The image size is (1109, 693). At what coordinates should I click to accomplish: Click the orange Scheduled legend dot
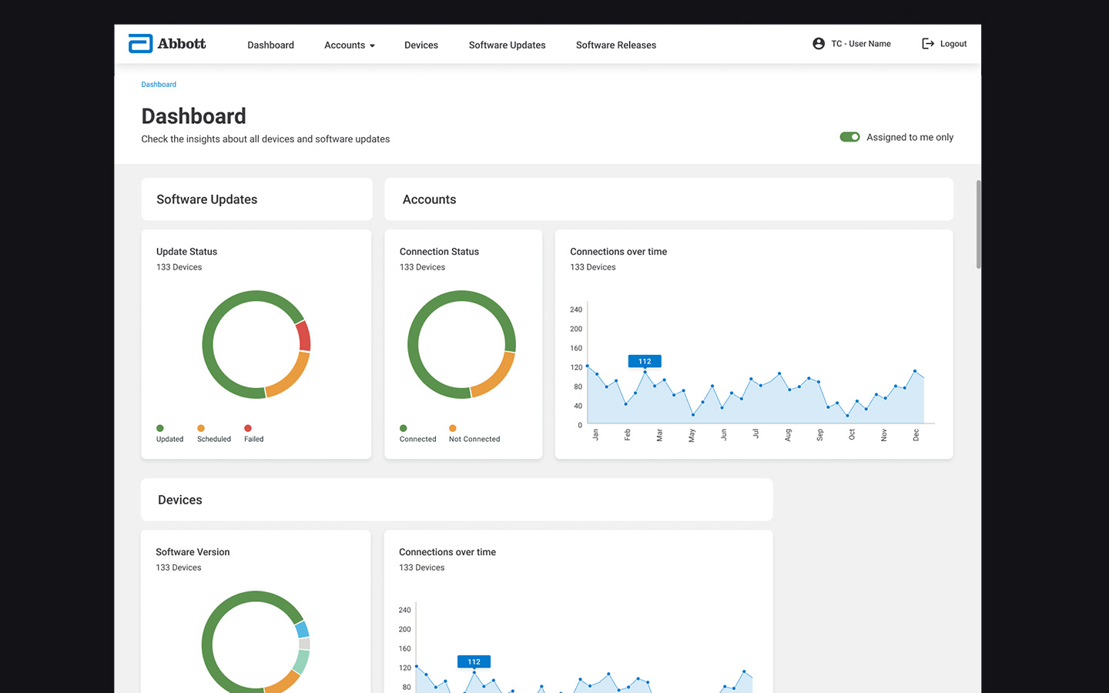click(x=201, y=428)
